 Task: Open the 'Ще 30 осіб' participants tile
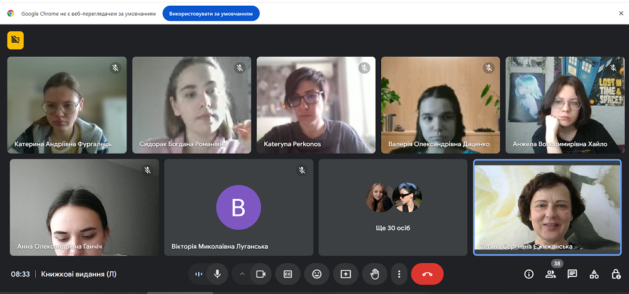tap(393, 207)
